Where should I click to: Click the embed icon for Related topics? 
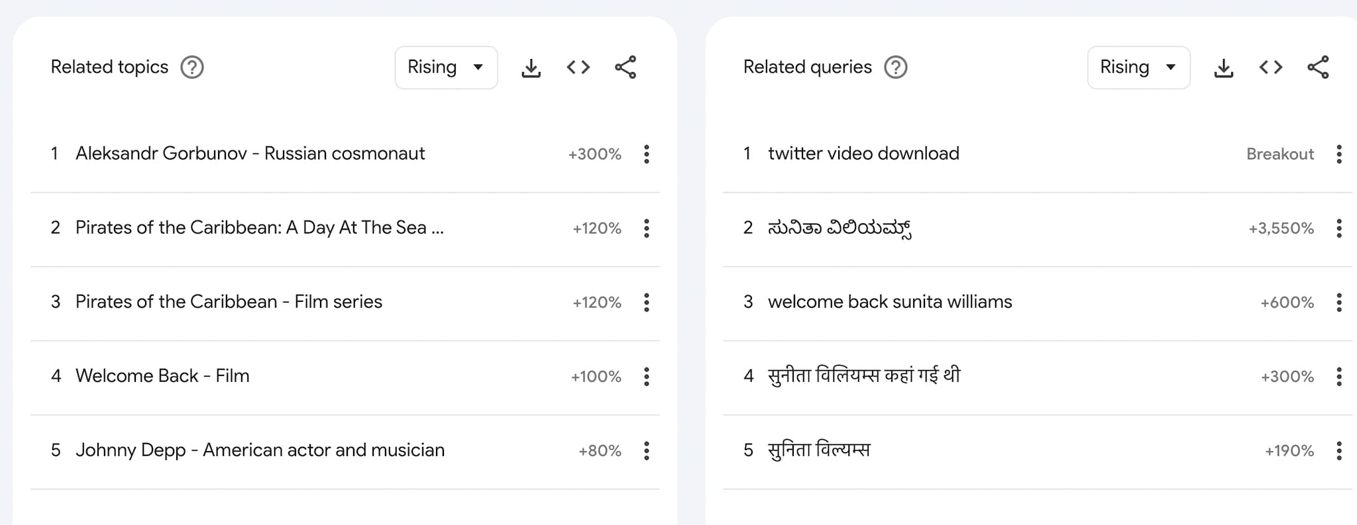[x=578, y=68]
